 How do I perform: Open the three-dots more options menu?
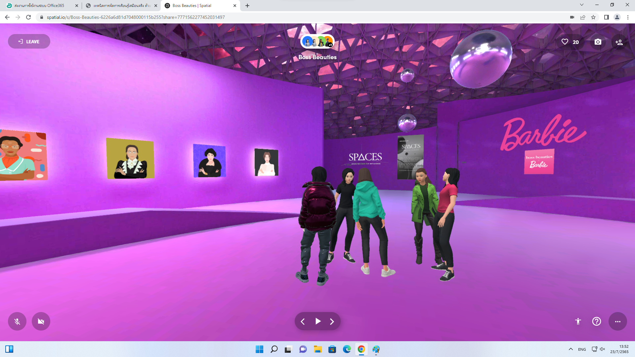click(617, 321)
